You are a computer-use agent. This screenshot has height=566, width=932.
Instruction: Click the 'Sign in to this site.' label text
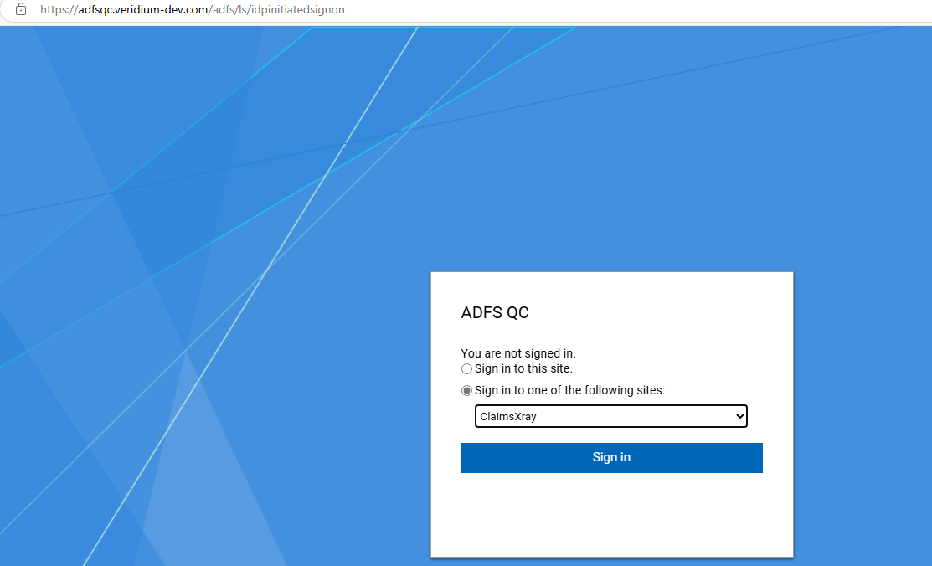(x=523, y=369)
